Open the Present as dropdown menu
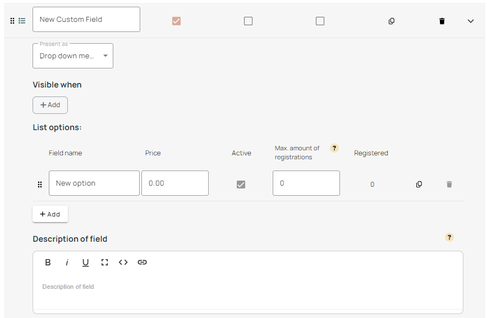Viewport: 487px width, 318px height. [x=73, y=56]
